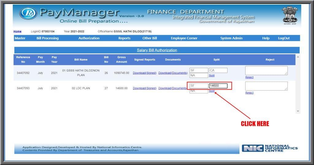Click LogOut in the menu bar

coord(284,38)
